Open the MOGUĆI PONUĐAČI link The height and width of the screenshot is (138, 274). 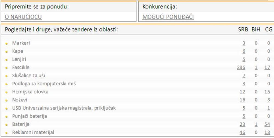(168, 17)
